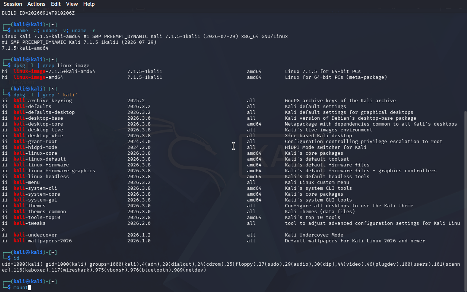
Task: Open the Session menu
Action: click(13, 4)
